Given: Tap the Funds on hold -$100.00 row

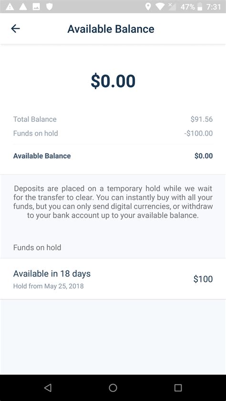Looking at the screenshot, I should click(113, 133).
